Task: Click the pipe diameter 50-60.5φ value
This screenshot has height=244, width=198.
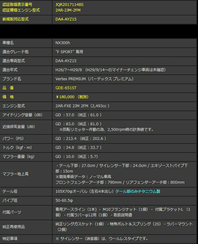Action: 64,200
